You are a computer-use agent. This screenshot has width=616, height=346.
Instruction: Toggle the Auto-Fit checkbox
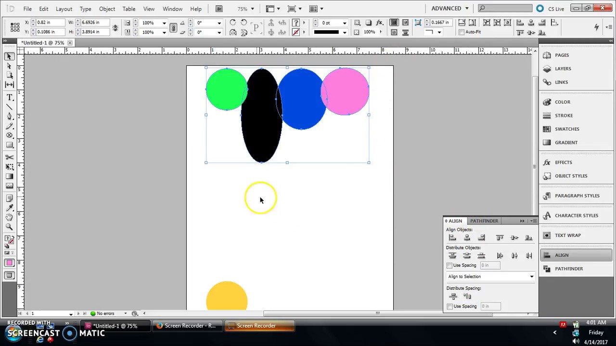(462, 32)
